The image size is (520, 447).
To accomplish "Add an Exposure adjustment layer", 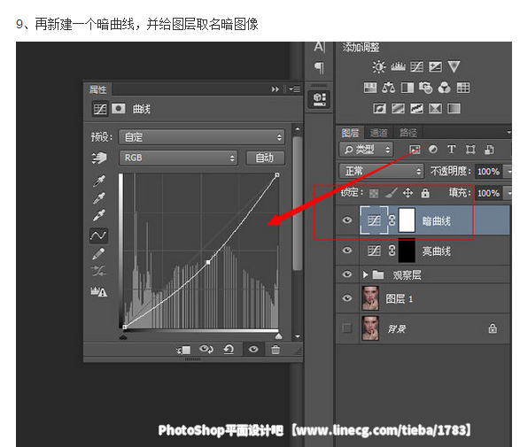I will [435, 66].
